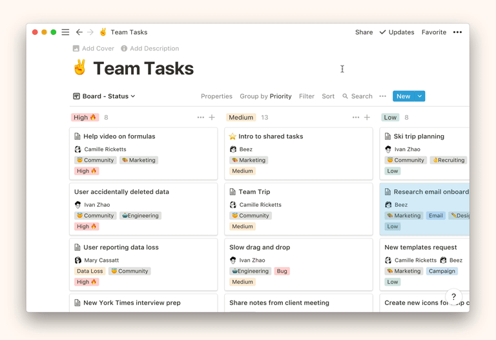Click the page options three-dot icon
The height and width of the screenshot is (340, 496).
(x=457, y=32)
